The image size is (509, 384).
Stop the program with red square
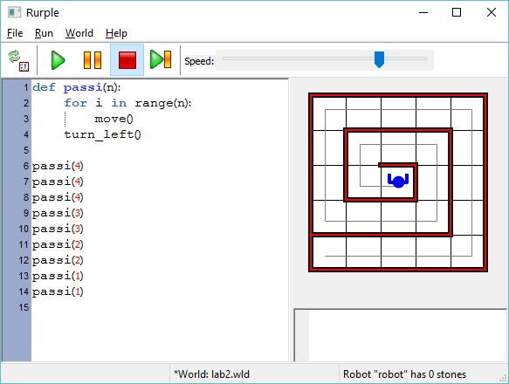click(127, 60)
